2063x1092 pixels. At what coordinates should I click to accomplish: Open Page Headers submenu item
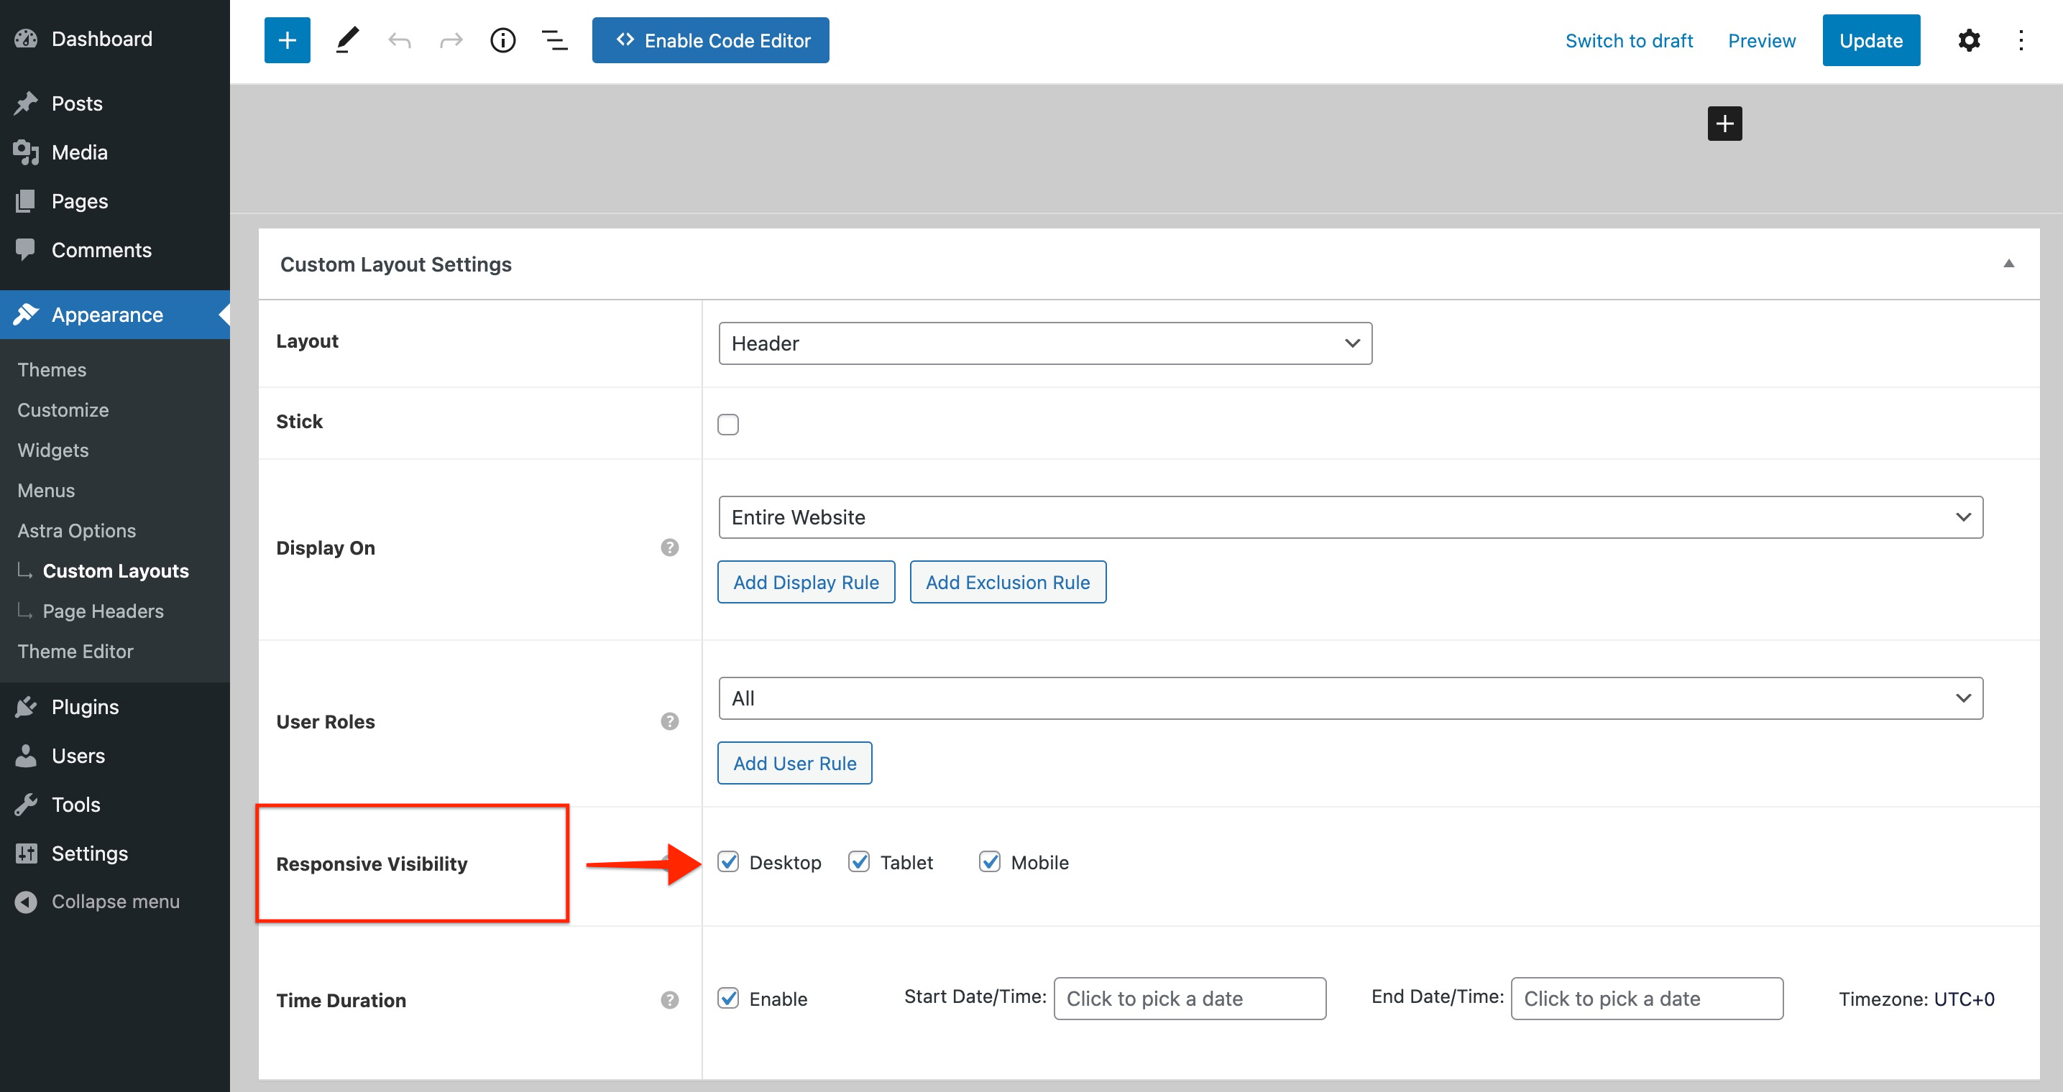pos(104,611)
